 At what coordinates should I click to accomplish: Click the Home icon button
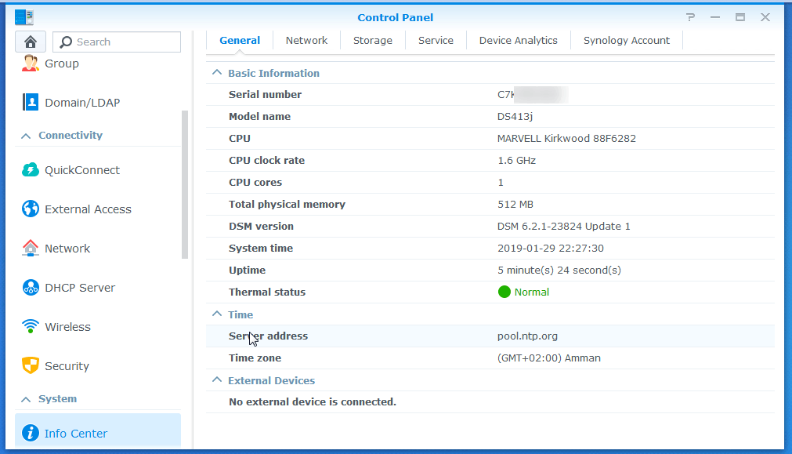click(x=31, y=42)
